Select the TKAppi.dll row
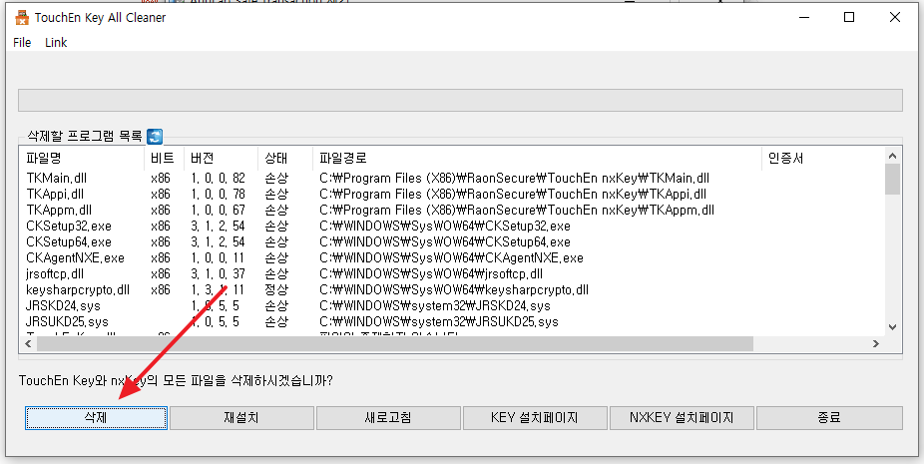 (x=453, y=194)
